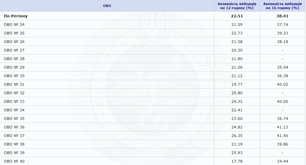306x165 pixels.
Task: Select the 26.35 value for ОВО № 37
Action: click(237, 136)
